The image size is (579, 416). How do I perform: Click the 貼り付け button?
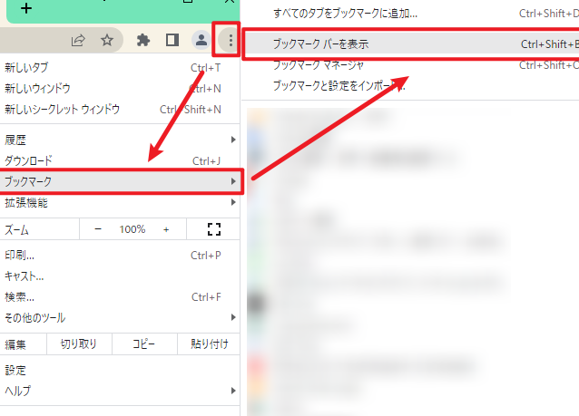[209, 344]
